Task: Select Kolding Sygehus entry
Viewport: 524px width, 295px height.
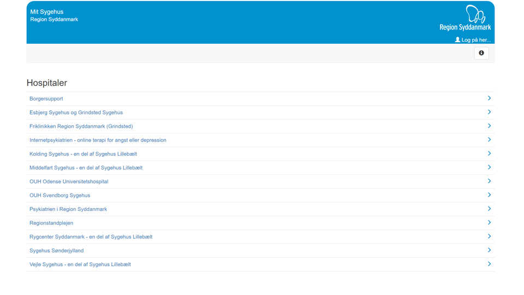Action: click(83, 154)
